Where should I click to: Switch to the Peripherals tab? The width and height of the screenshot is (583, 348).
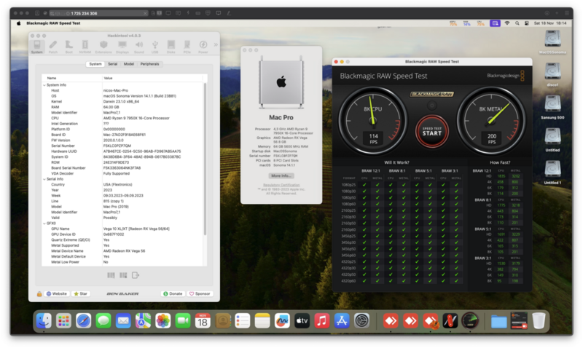149,64
